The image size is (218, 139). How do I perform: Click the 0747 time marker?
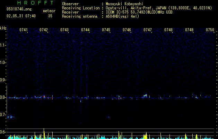point(148,30)
